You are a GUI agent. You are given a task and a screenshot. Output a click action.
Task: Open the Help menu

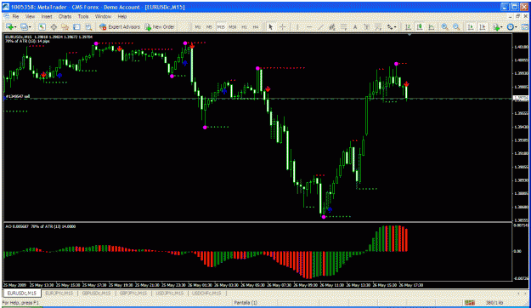coord(122,16)
